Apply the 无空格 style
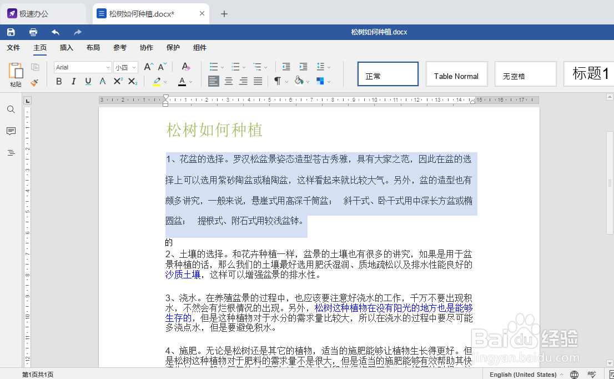The image size is (614, 379). [526, 74]
